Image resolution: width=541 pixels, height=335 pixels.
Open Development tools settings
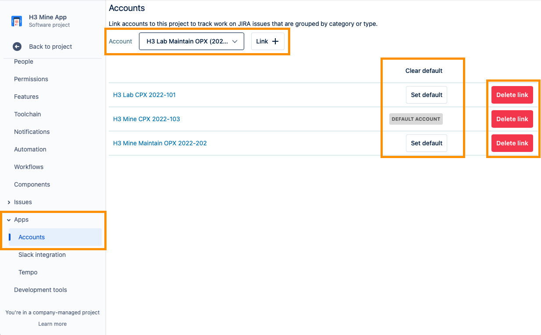click(x=40, y=290)
